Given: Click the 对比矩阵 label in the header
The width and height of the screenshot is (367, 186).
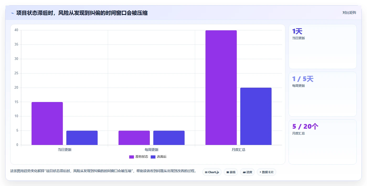Looking at the screenshot, I should pos(349,13).
